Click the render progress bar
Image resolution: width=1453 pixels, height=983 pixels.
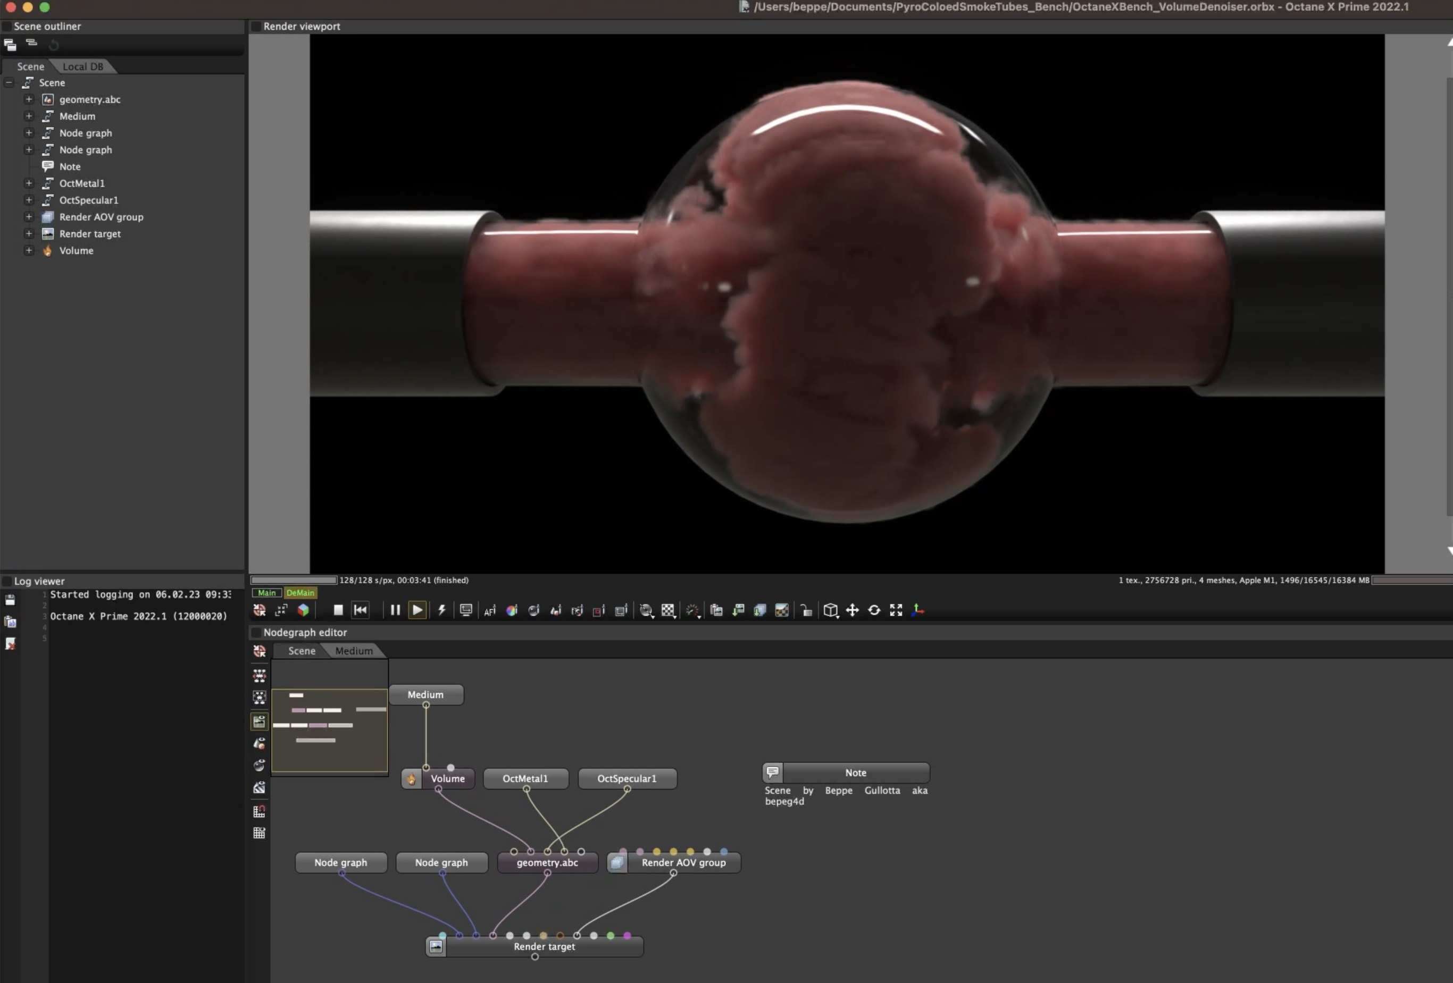click(x=294, y=580)
